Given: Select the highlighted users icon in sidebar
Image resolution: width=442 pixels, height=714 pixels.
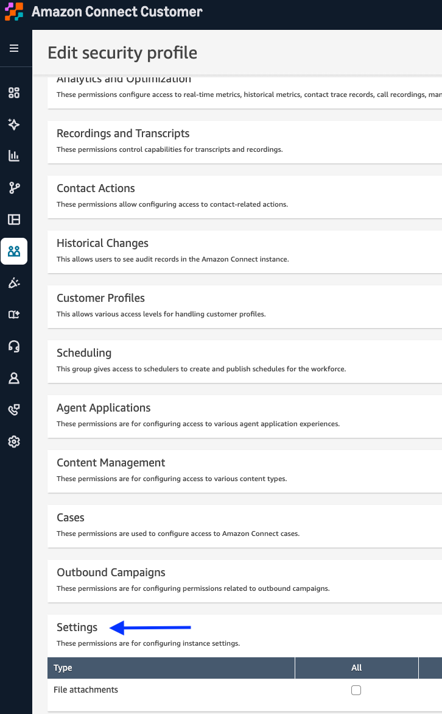Looking at the screenshot, I should pyautogui.click(x=14, y=251).
